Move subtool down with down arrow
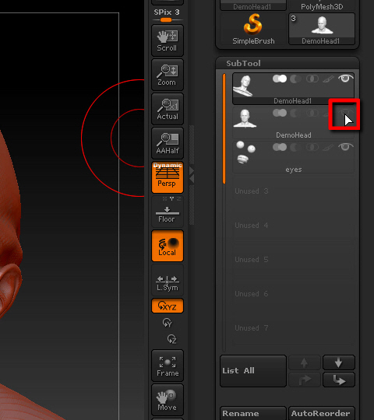This screenshot has height=420, width=374. [x=339, y=362]
